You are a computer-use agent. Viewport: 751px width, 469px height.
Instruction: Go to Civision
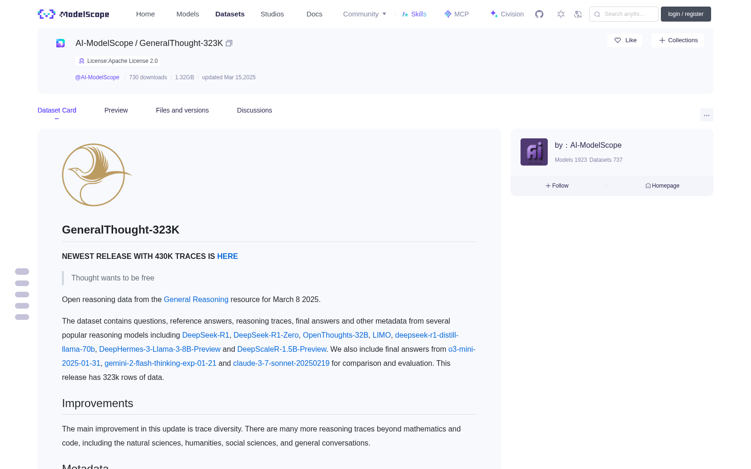507,14
